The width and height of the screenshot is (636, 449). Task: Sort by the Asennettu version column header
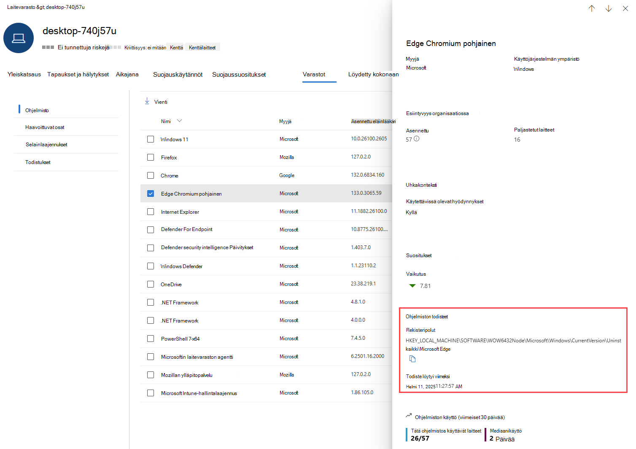(373, 121)
